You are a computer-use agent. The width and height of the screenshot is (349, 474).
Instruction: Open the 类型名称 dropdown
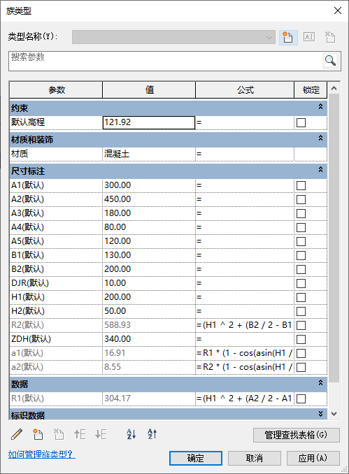[x=173, y=37]
